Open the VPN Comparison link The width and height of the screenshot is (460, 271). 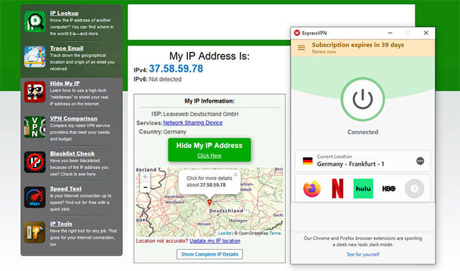click(74, 118)
